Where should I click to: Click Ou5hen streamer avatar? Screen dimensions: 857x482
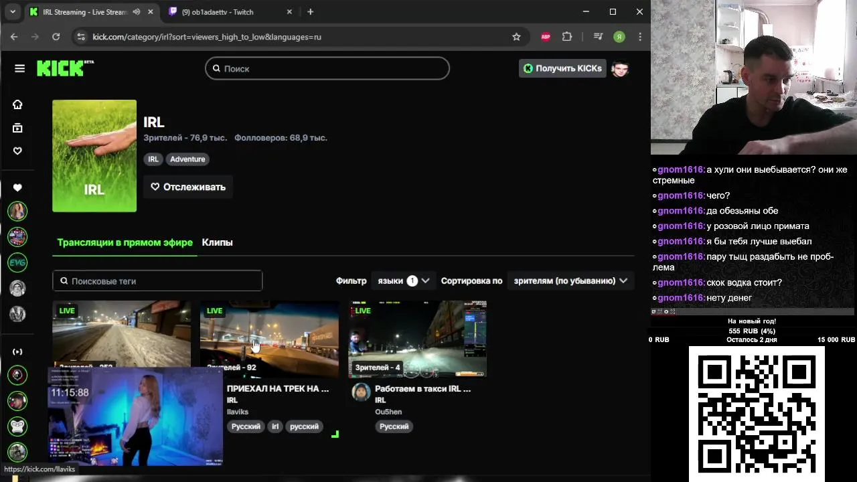click(x=361, y=392)
